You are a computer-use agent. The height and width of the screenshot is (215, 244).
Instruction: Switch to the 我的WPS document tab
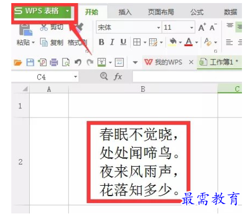[164, 62]
